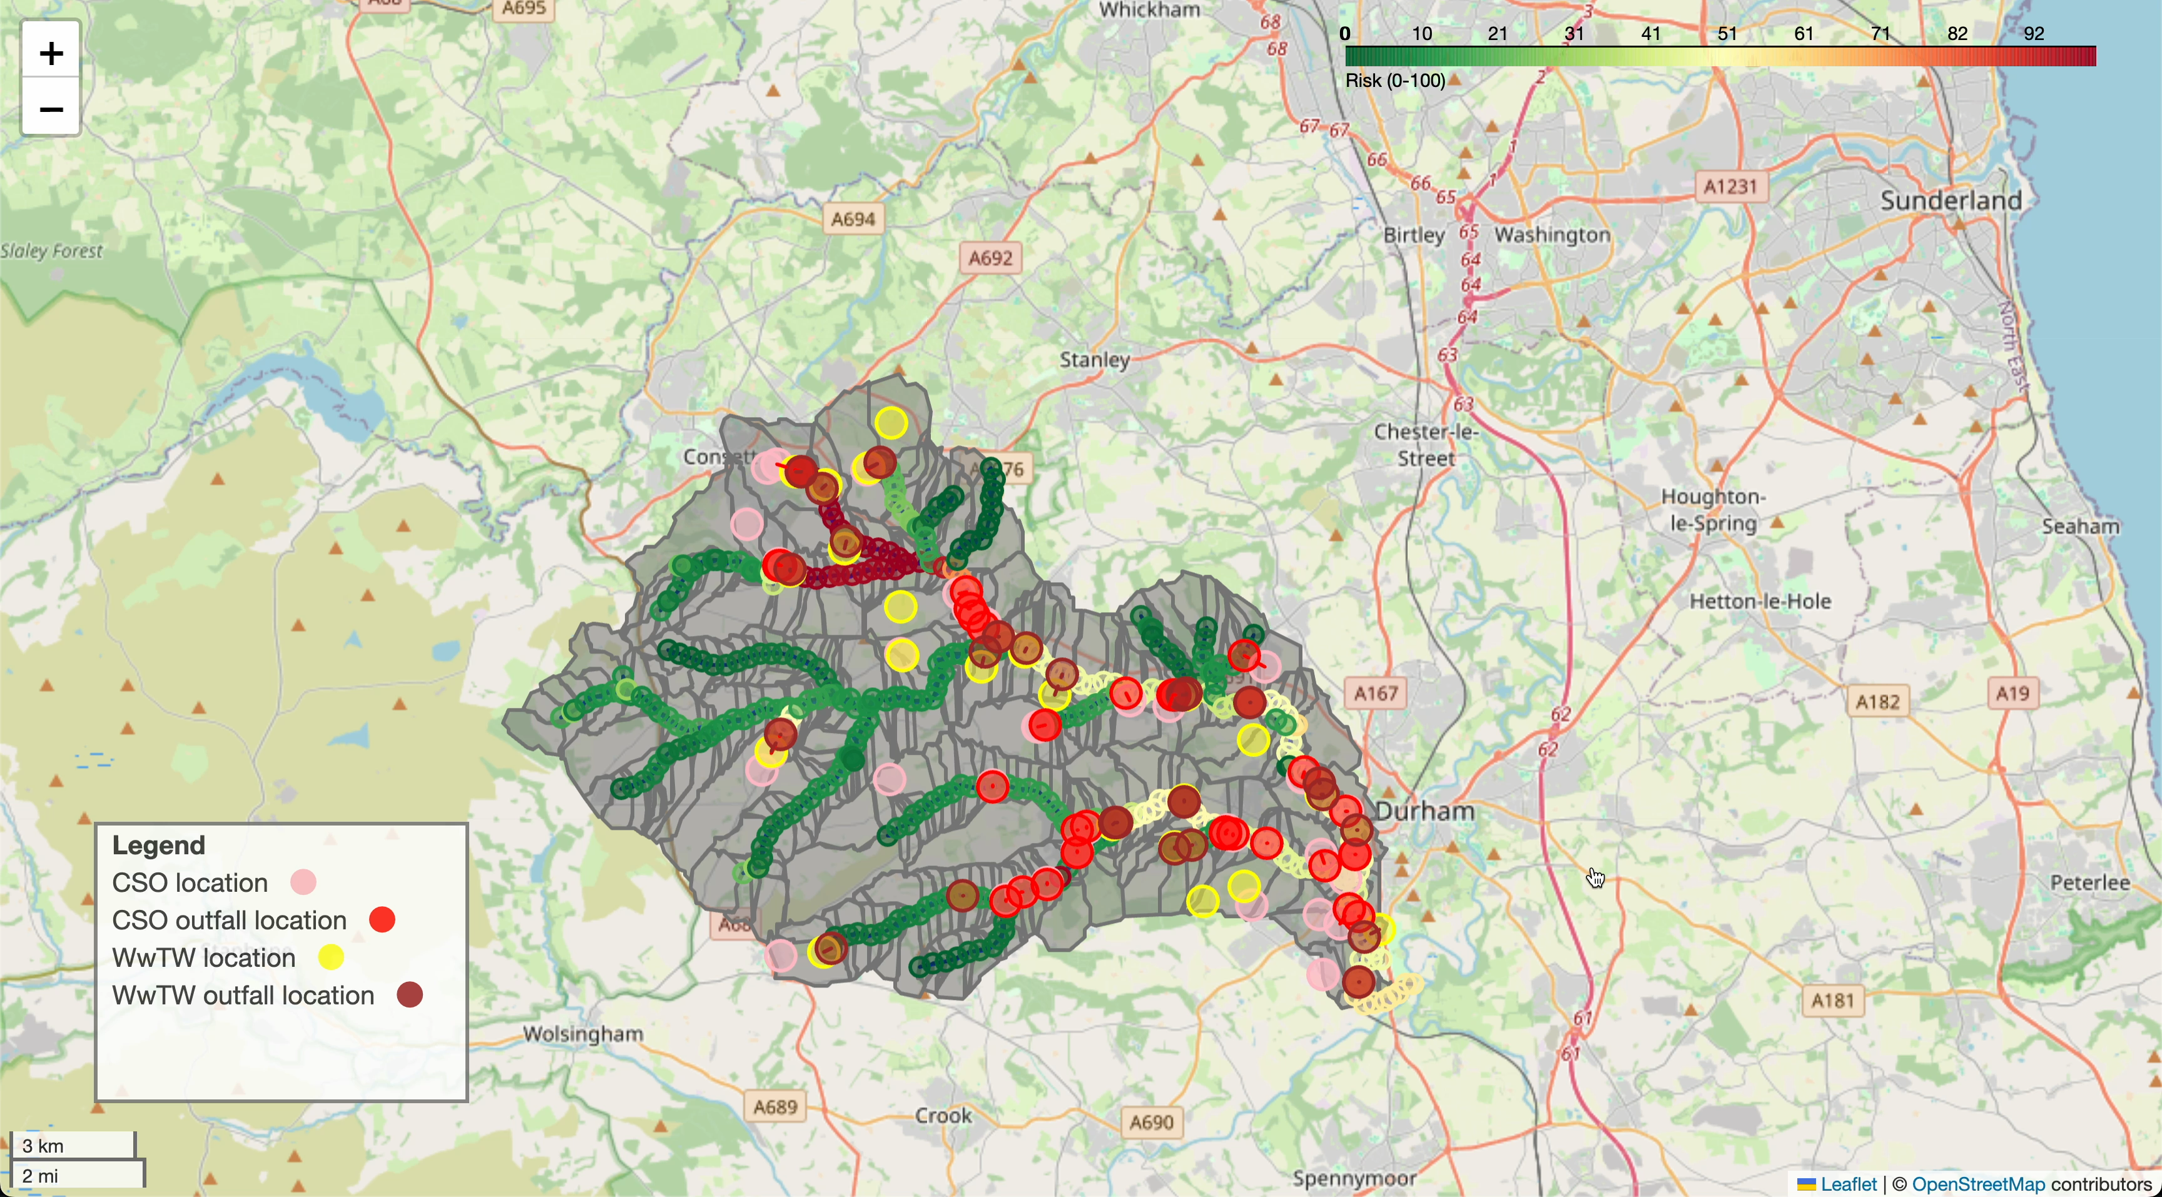Click the '2 mi' scale bar
The width and height of the screenshot is (2162, 1197).
(77, 1174)
